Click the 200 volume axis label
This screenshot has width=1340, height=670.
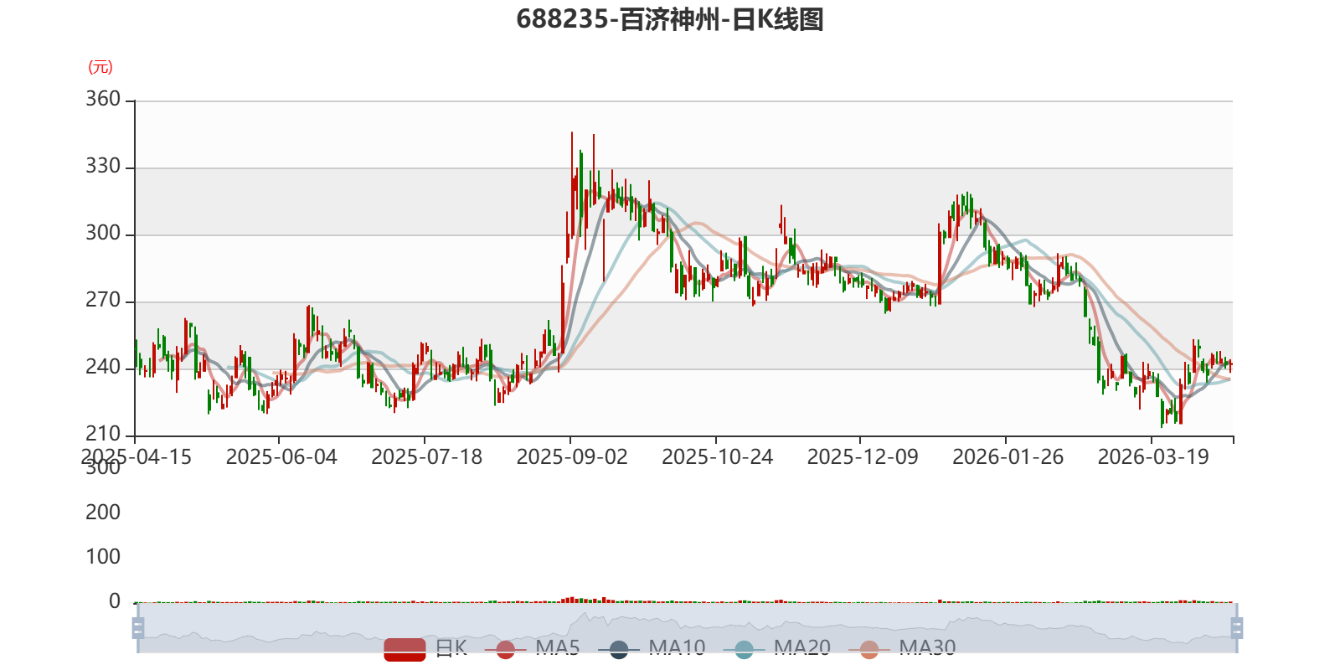(103, 513)
